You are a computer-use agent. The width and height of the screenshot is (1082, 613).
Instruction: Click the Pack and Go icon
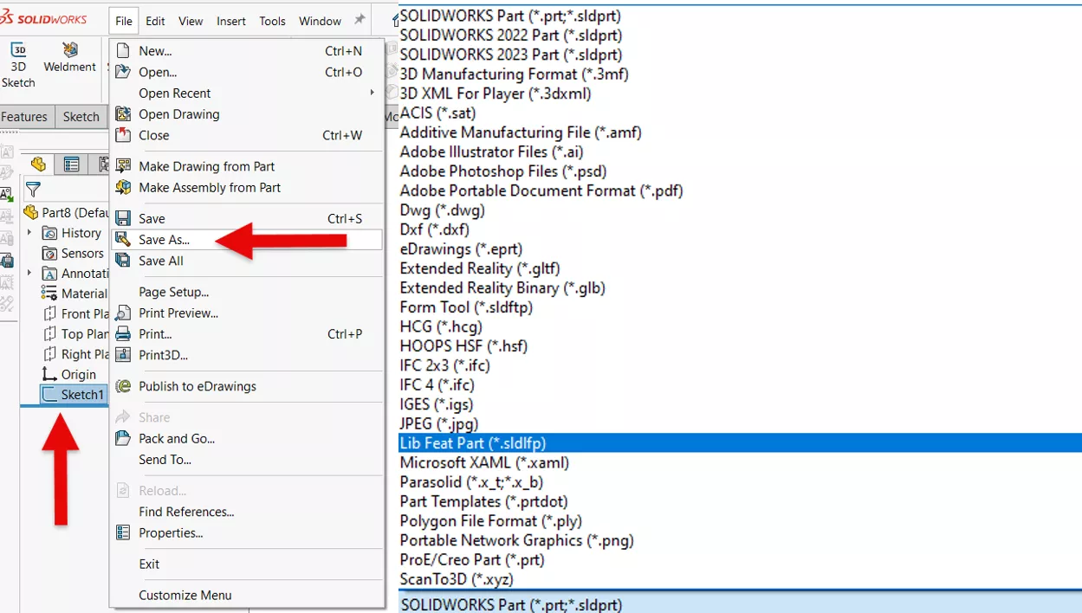pyautogui.click(x=123, y=438)
